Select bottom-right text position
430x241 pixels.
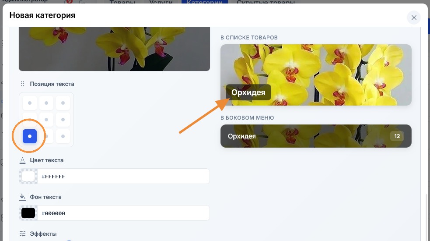(x=63, y=136)
